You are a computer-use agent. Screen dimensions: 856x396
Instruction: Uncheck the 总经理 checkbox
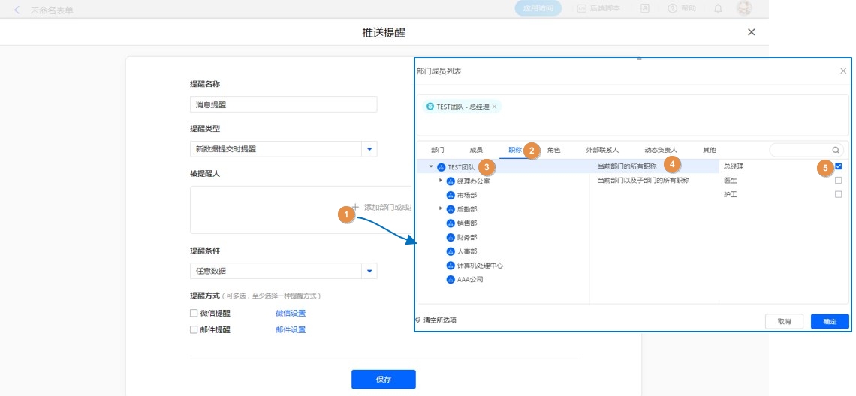838,166
